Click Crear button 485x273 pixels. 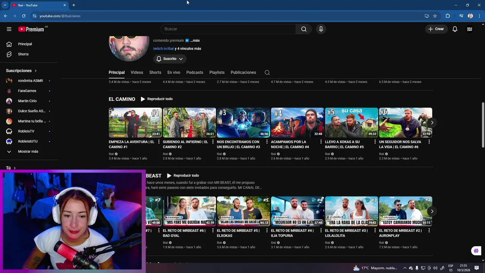(436, 29)
